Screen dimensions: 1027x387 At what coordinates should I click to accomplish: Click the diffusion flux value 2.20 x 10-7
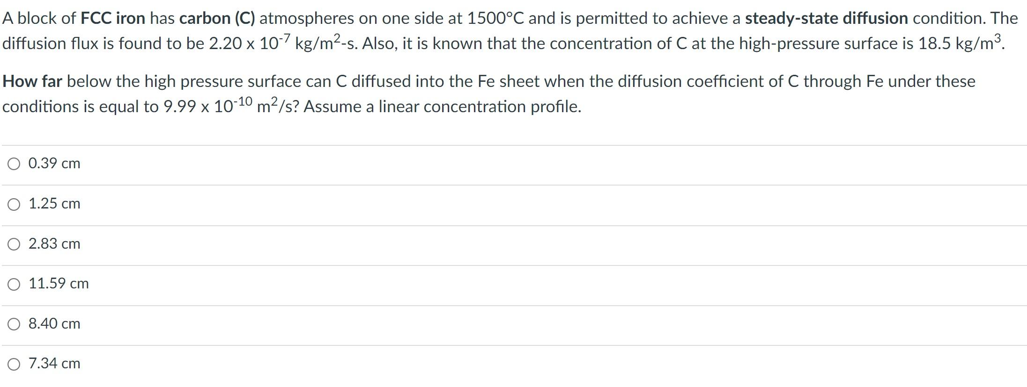tap(250, 43)
